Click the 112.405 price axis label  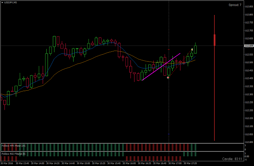[x=249, y=79]
